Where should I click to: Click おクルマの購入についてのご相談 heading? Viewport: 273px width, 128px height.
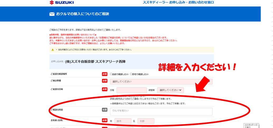click(x=83, y=14)
